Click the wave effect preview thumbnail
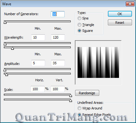 coord(98,62)
